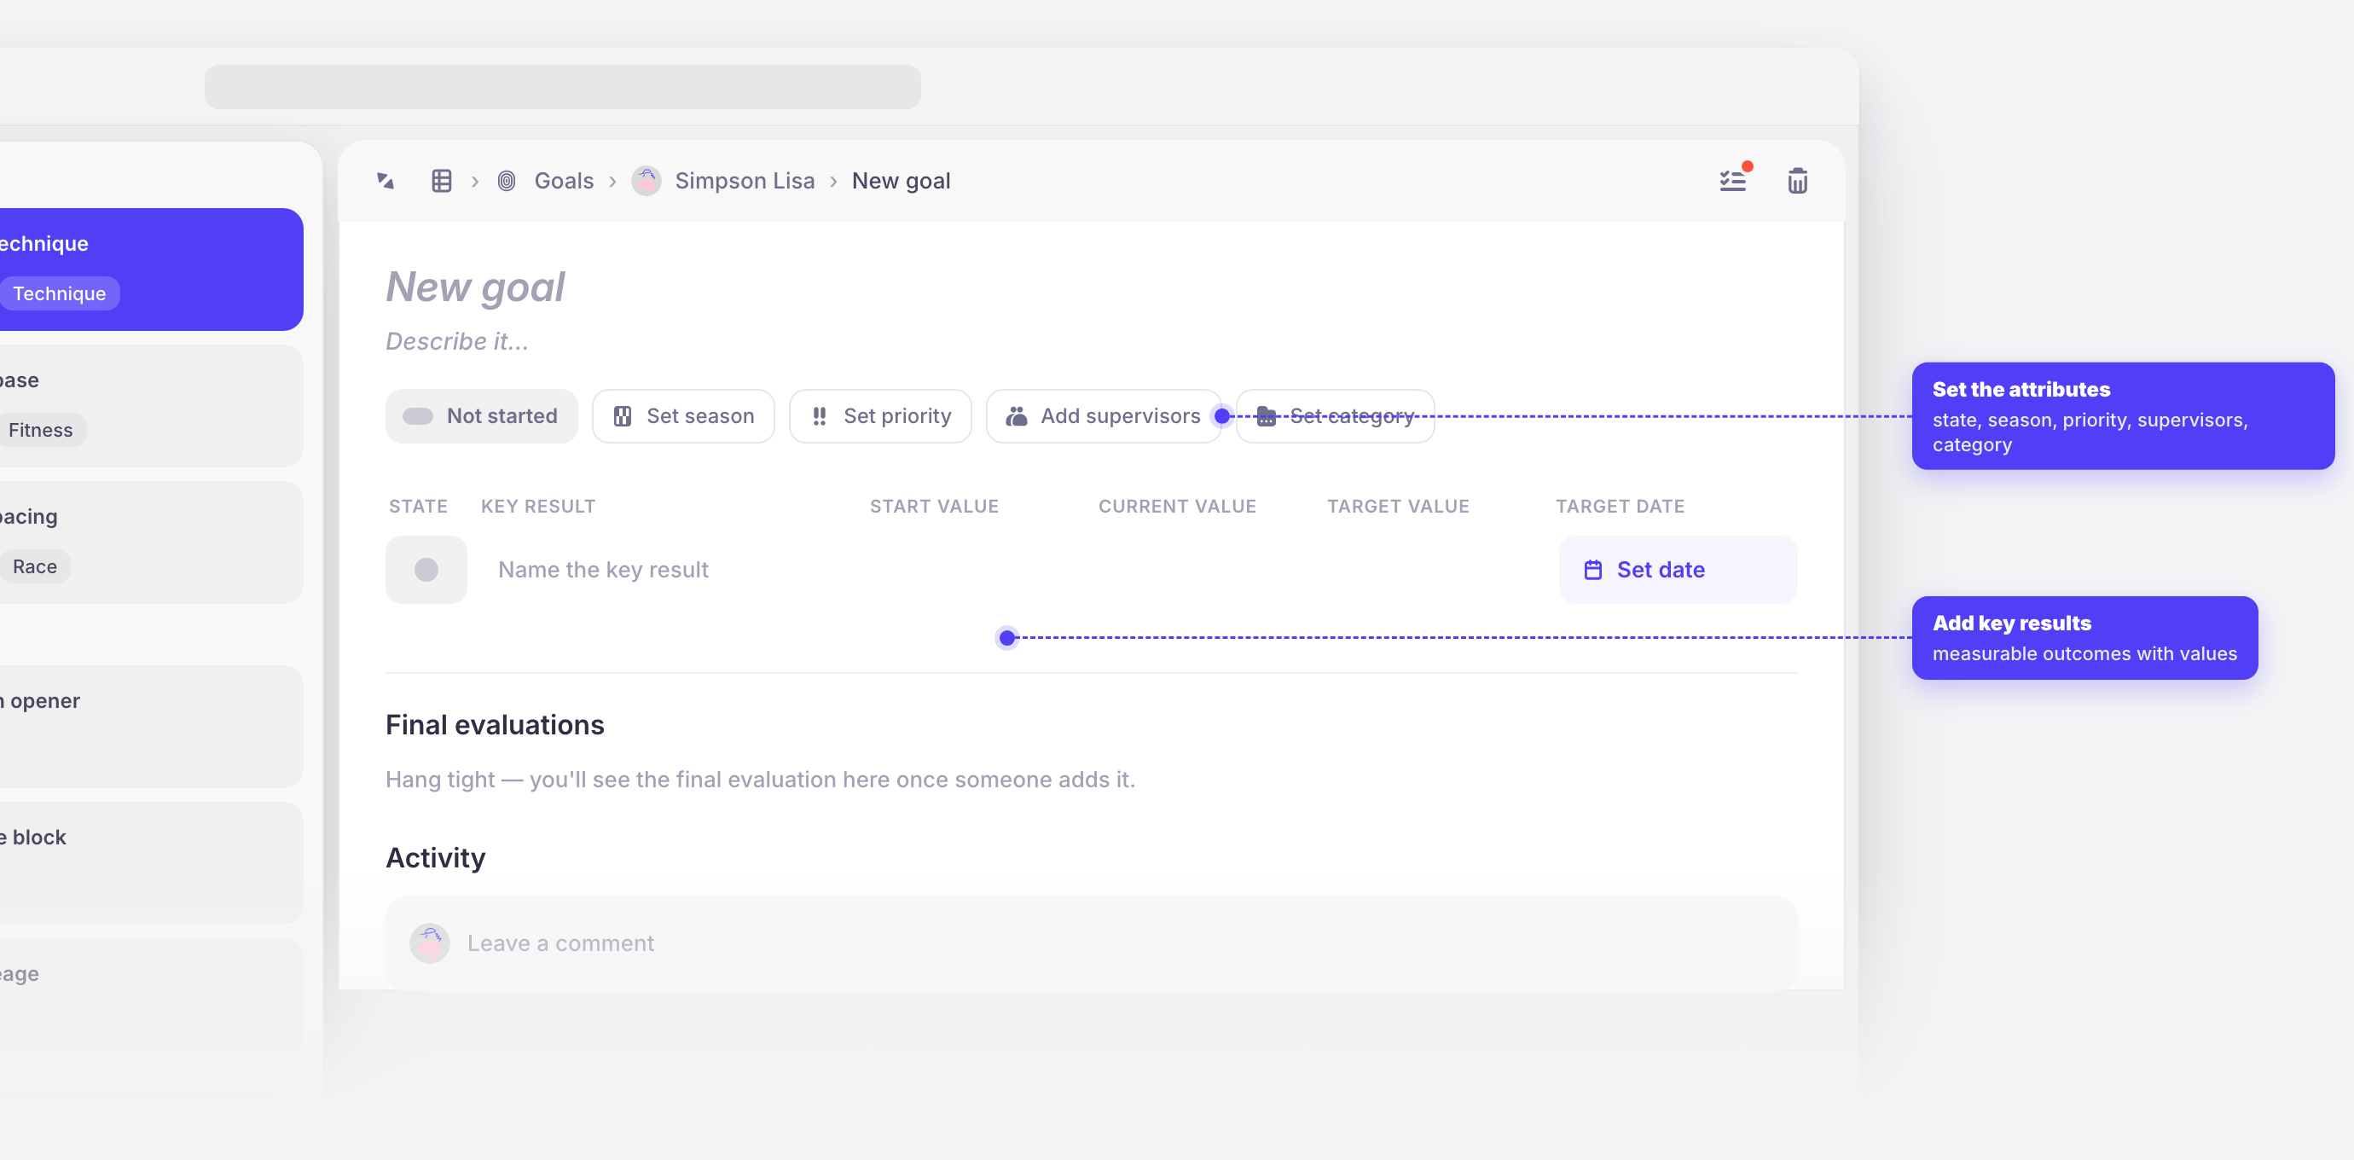Open the Goals breadcrumb link
The height and width of the screenshot is (1160, 2354).
click(x=564, y=181)
